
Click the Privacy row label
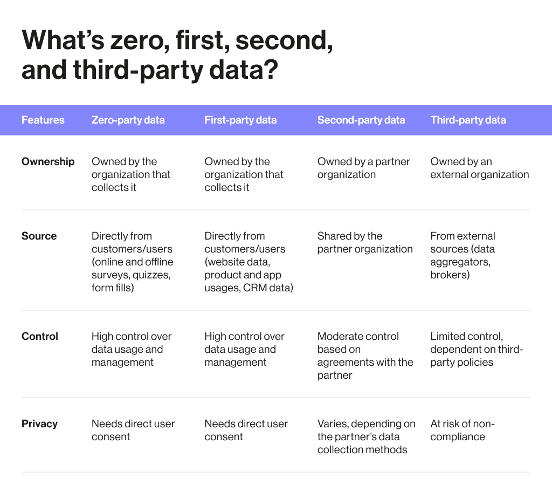[39, 424]
